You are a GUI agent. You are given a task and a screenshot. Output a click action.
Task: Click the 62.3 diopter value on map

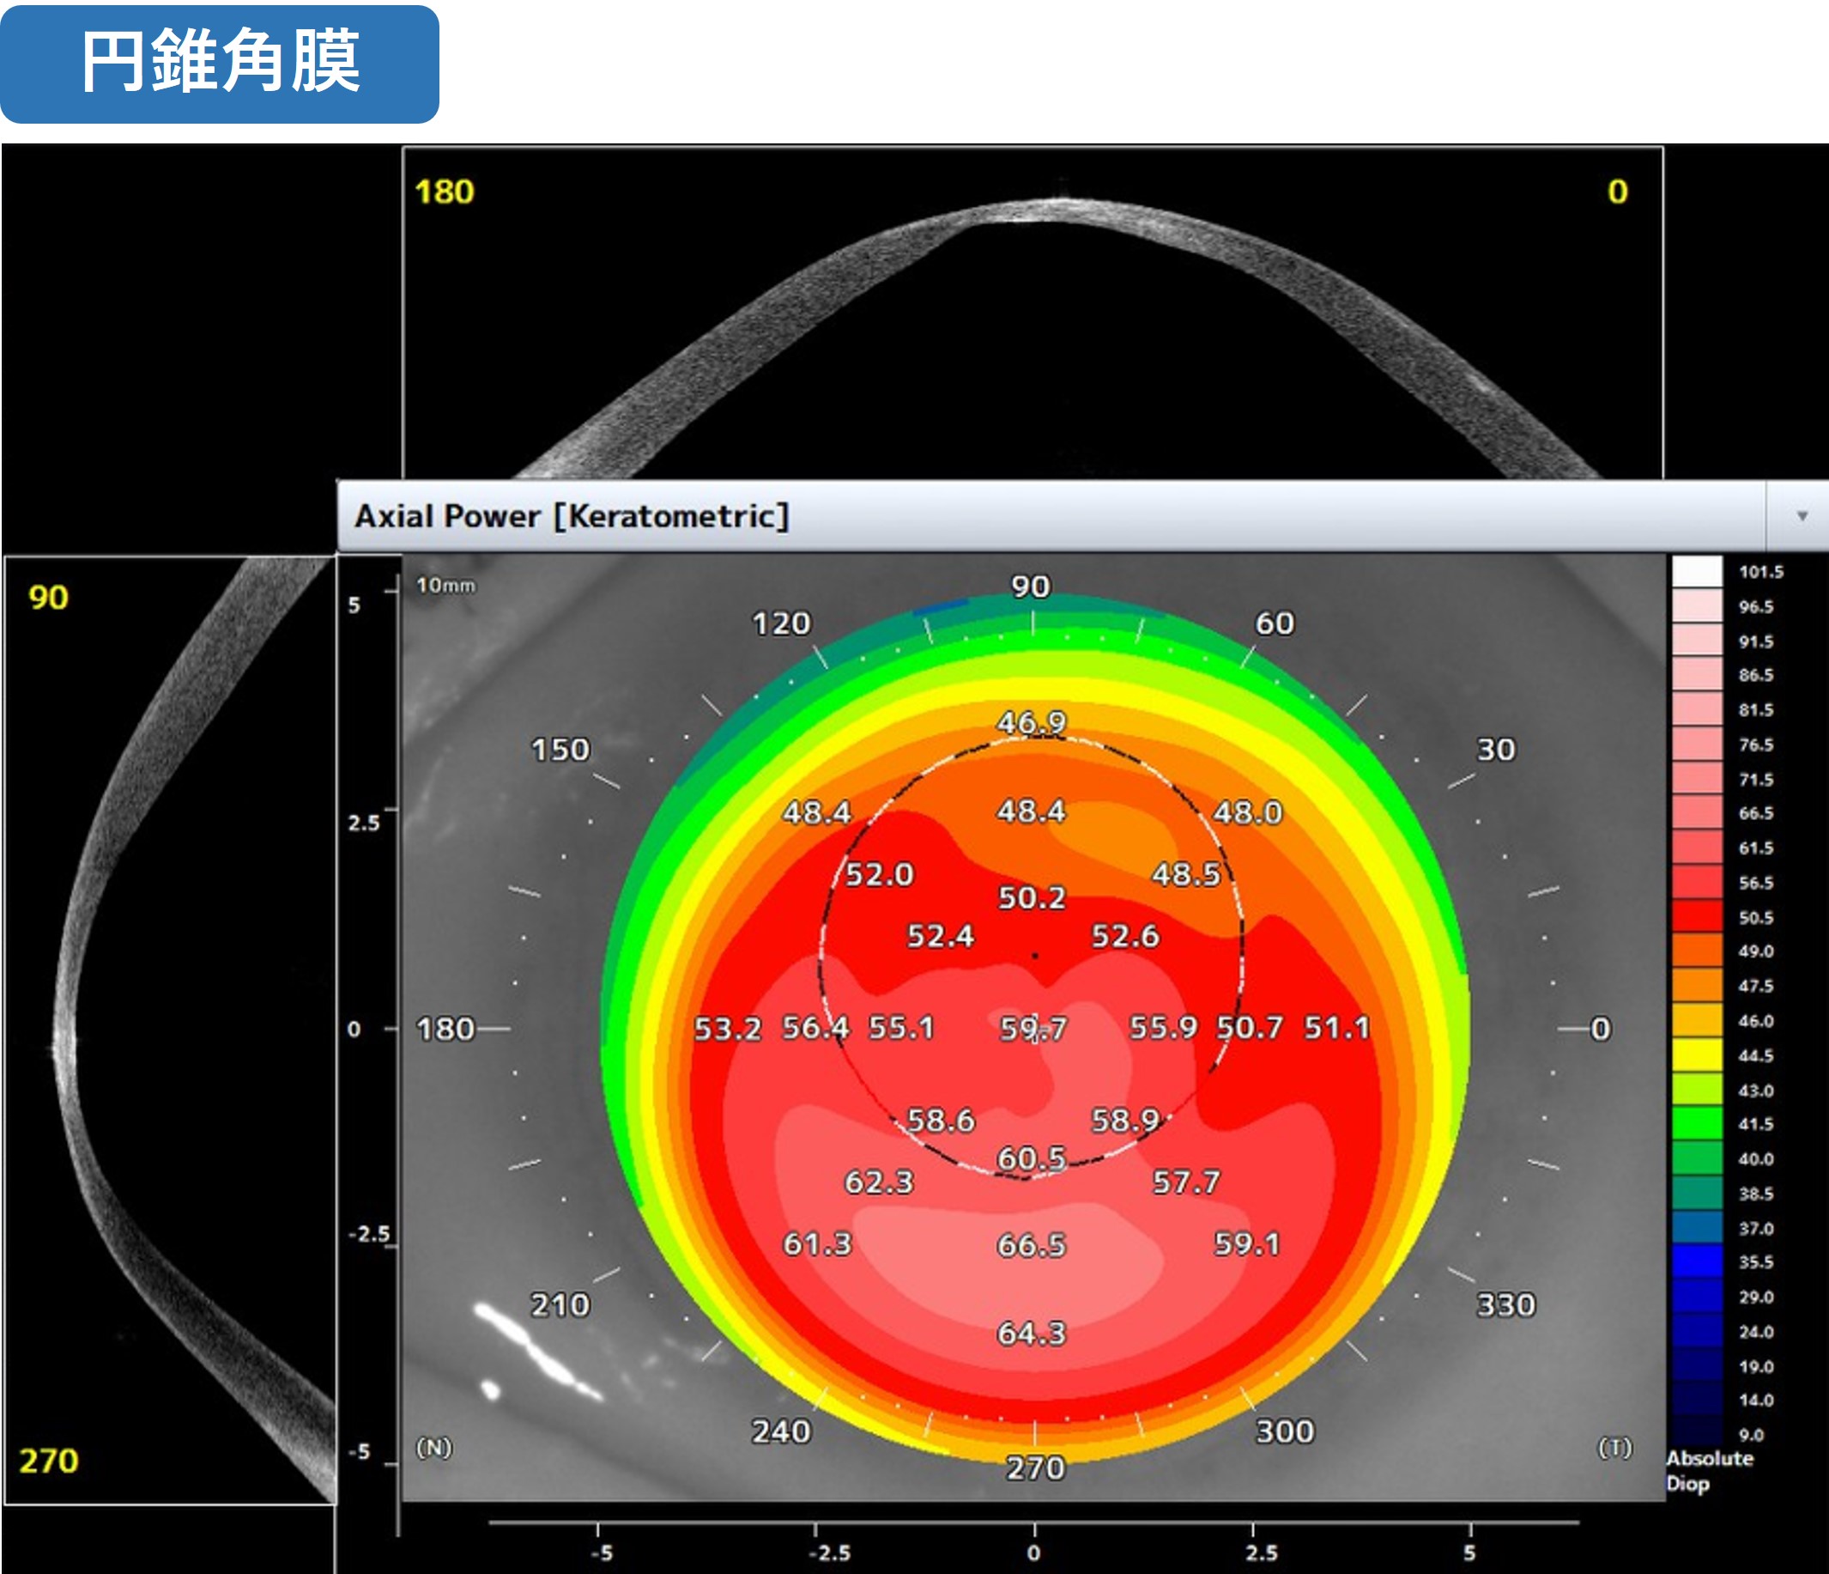(878, 1182)
